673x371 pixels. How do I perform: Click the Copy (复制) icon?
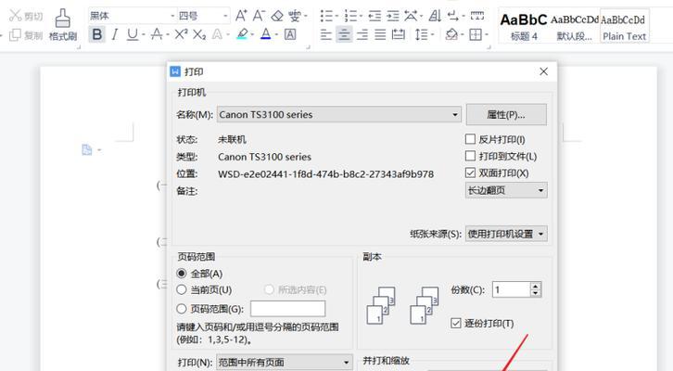click(x=16, y=35)
